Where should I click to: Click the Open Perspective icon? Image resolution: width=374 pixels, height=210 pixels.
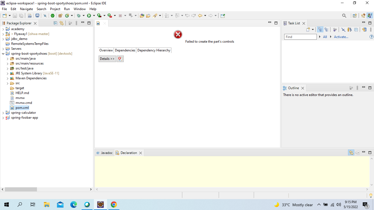(x=355, y=16)
